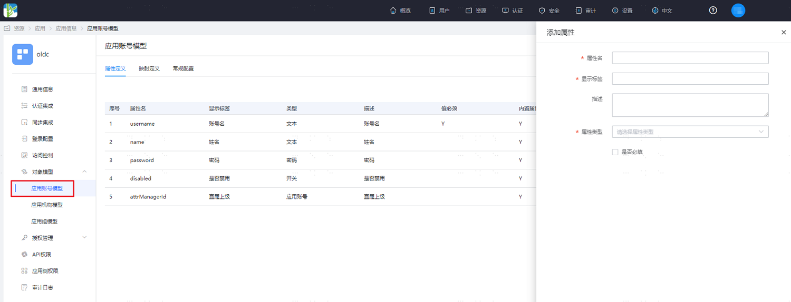Click the 访问控制 sidebar icon

[24, 155]
